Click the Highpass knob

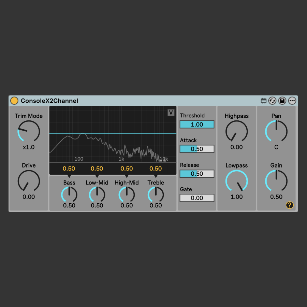coord(236,132)
